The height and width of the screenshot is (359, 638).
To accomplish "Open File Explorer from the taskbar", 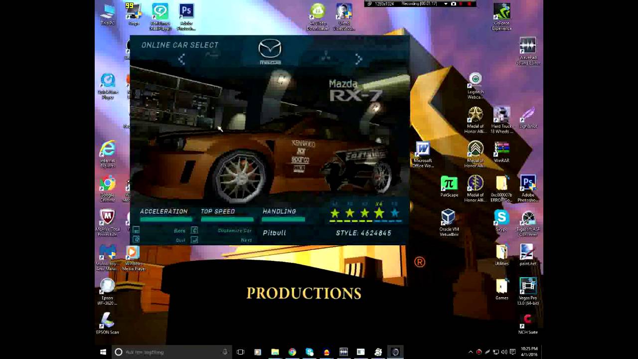I will click(x=275, y=352).
